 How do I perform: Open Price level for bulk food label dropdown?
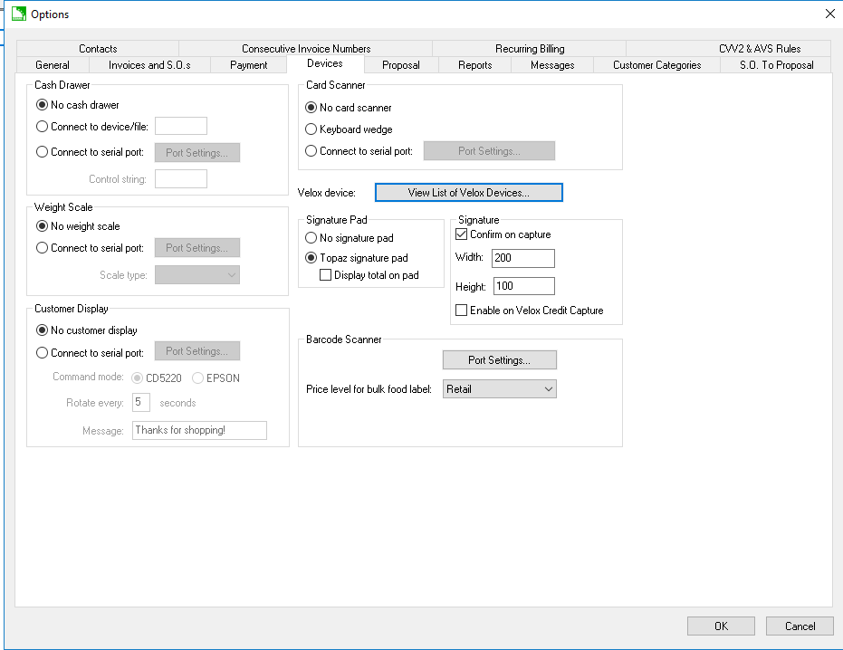pyautogui.click(x=499, y=389)
